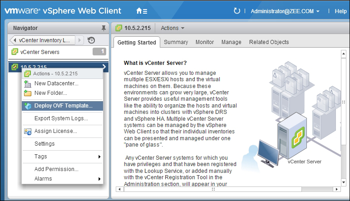Click the New Folder icon
The height and width of the screenshot is (201, 350).
(27, 93)
